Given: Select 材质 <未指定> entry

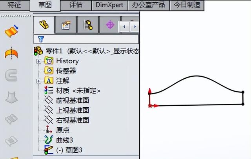Looking at the screenshot, I should pos(78,91).
